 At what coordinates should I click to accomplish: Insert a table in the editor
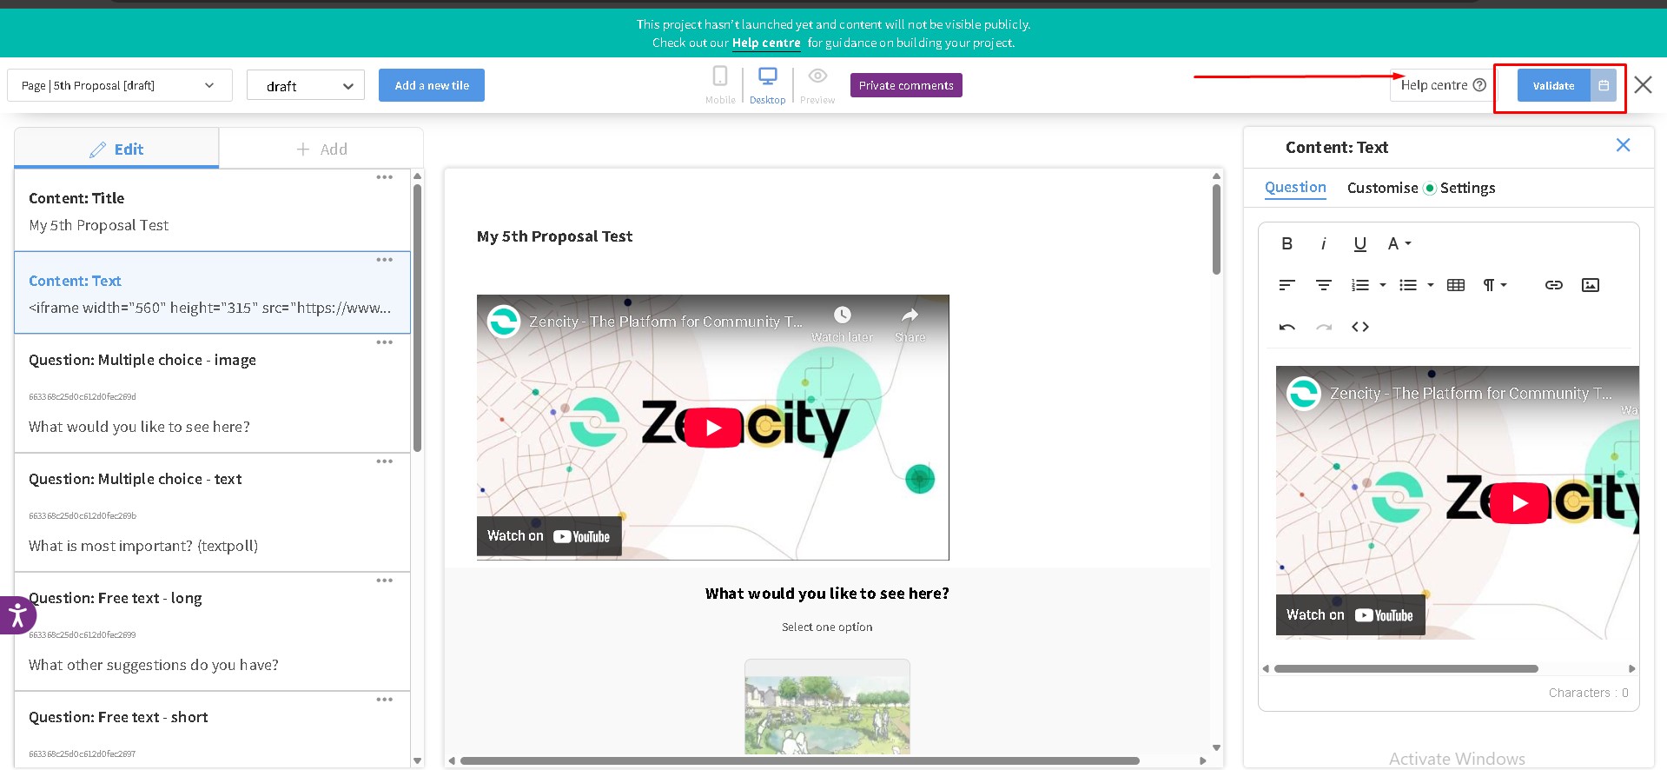[x=1456, y=285]
